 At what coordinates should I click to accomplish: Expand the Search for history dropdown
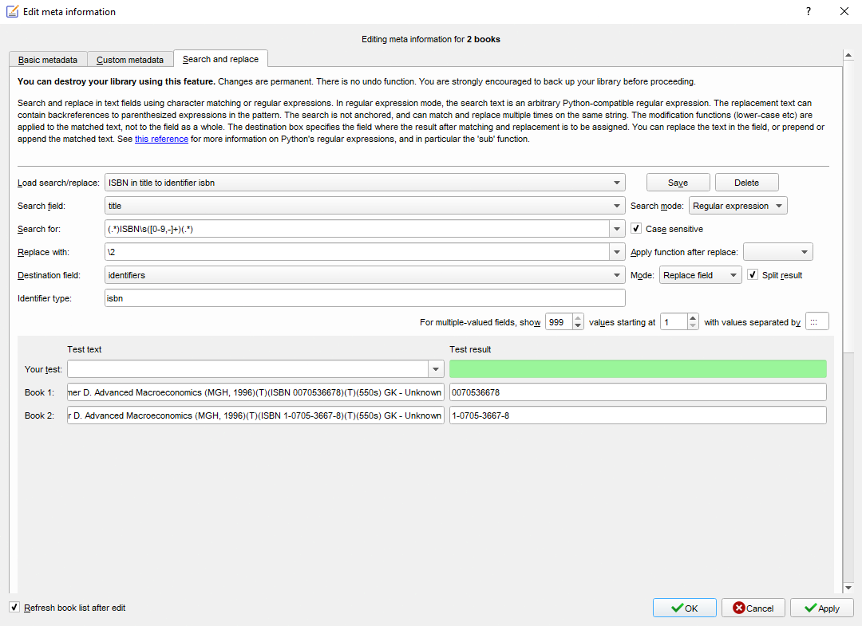617,229
